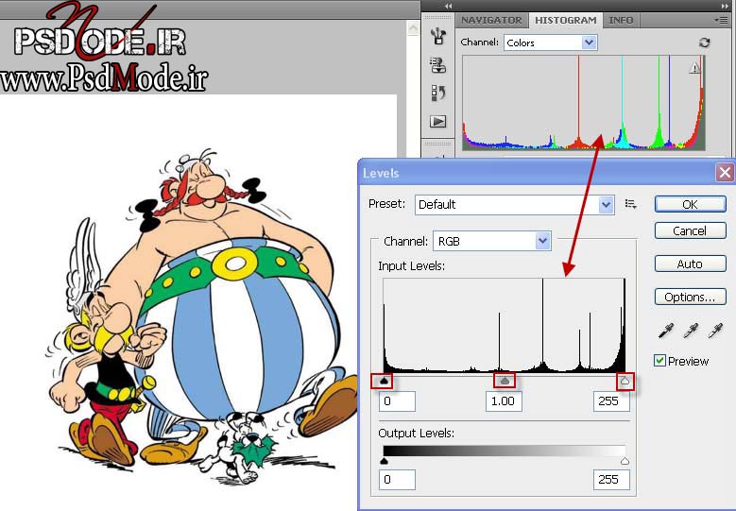Switch to the Info tab

pos(621,20)
